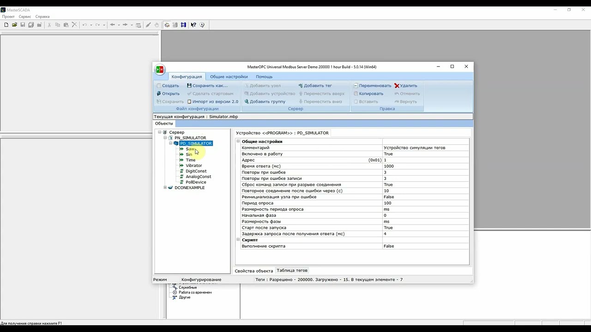The height and width of the screenshot is (332, 591).
Task: Click the Copy icon in MasterSCADA toolbar
Action: pos(58,25)
